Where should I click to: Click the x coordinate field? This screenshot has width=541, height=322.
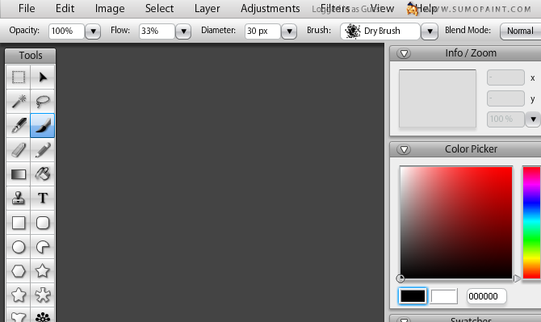pyautogui.click(x=505, y=77)
